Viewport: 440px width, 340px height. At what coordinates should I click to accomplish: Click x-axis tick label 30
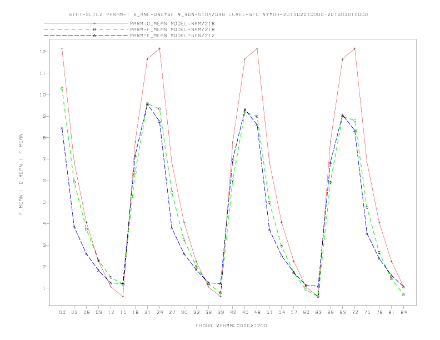point(184,312)
